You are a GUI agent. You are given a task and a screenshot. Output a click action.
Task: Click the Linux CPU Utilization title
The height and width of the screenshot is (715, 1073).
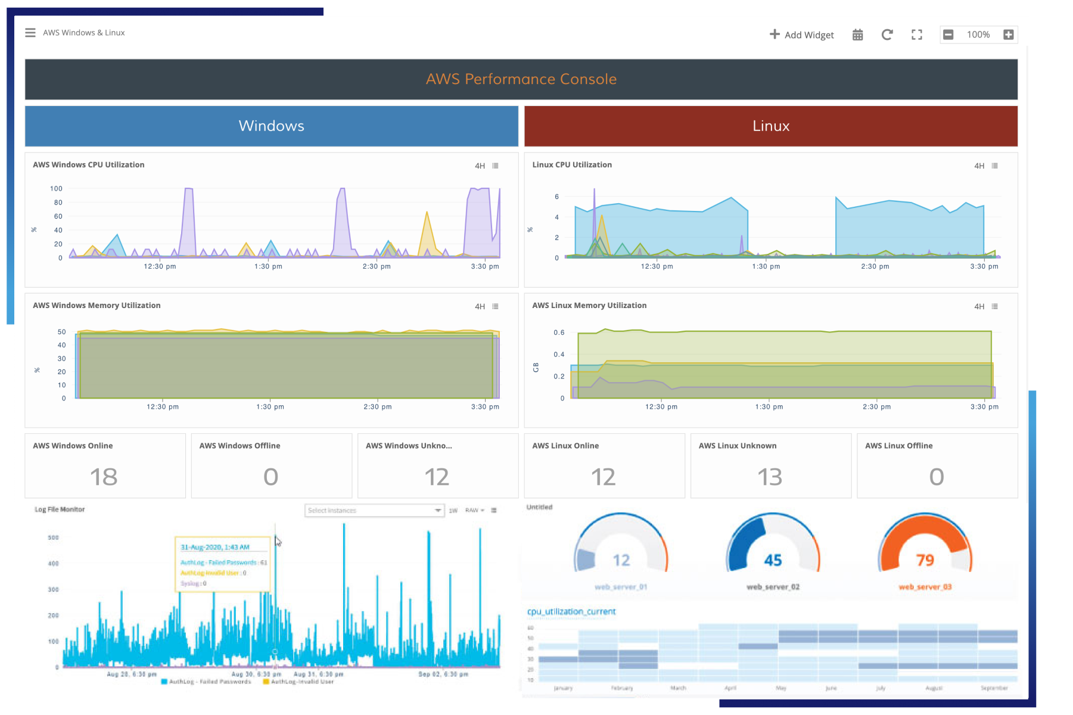click(x=572, y=164)
